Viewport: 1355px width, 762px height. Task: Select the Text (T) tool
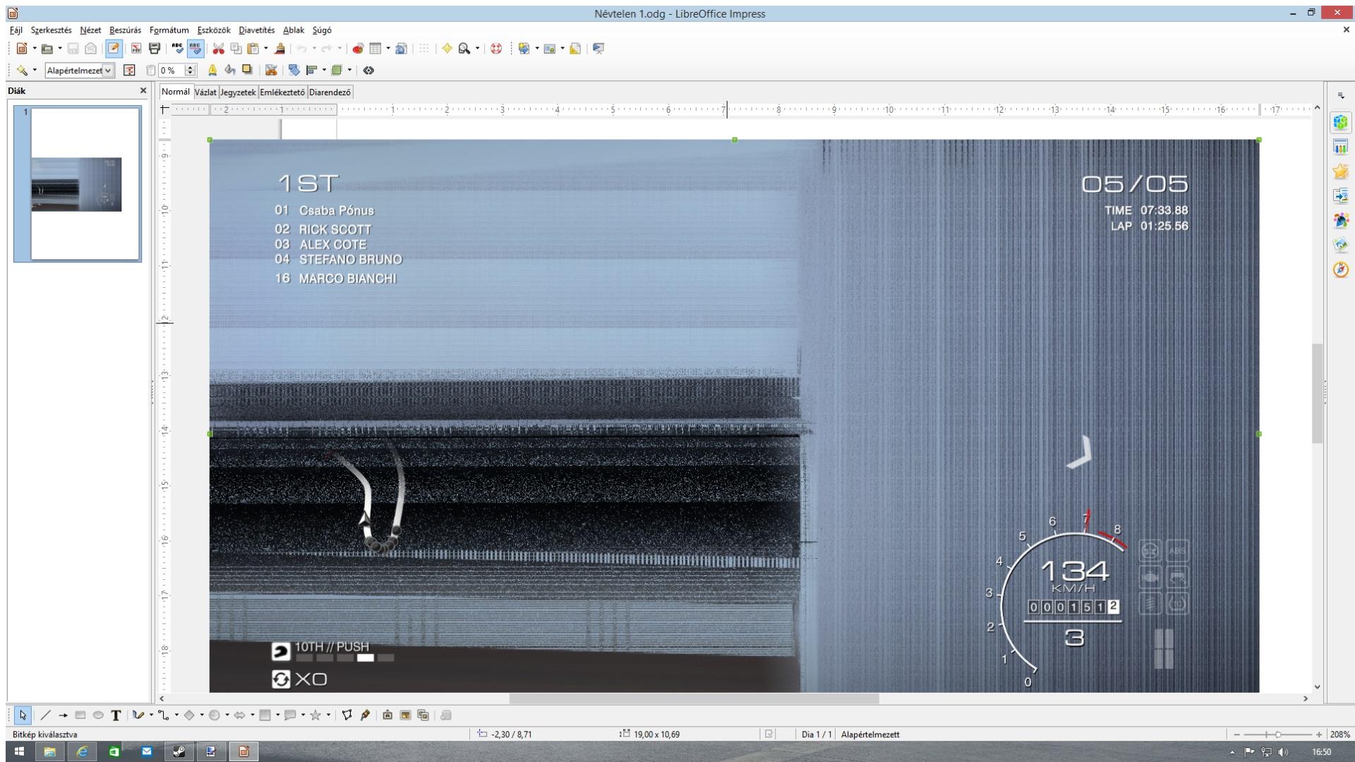(x=116, y=715)
